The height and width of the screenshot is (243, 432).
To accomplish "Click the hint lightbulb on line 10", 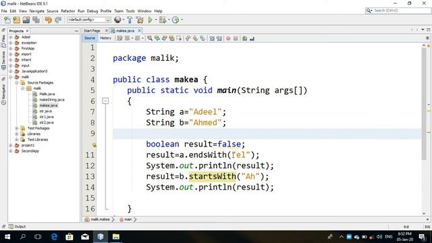I will tap(94, 144).
